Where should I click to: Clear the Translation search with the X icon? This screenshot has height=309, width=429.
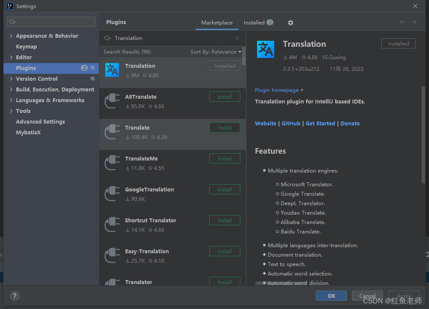pyautogui.click(x=237, y=38)
